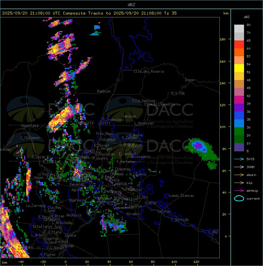Viewport: 263px width, 266px height.
Task: Click the 'Lomas_Blancas' map label
Action: pos(181,196)
